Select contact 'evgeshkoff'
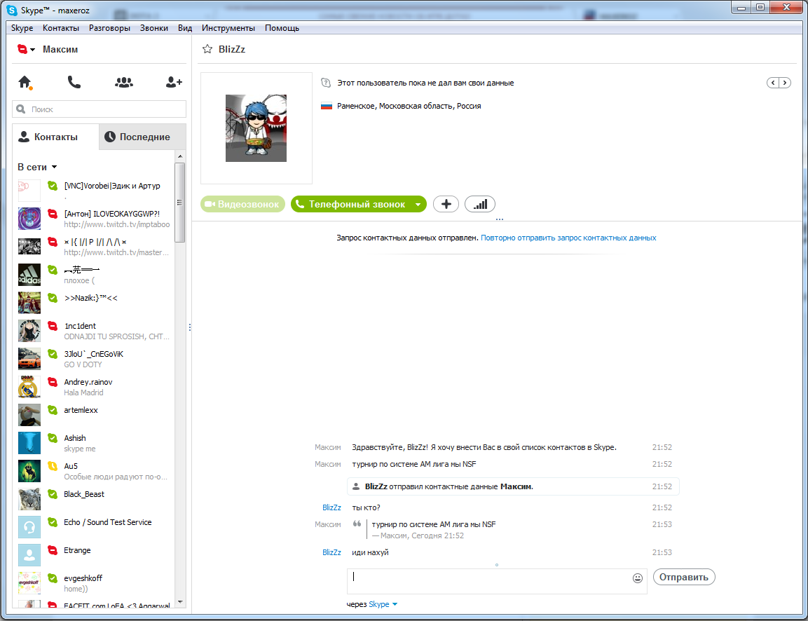This screenshot has width=808, height=621. click(x=94, y=583)
